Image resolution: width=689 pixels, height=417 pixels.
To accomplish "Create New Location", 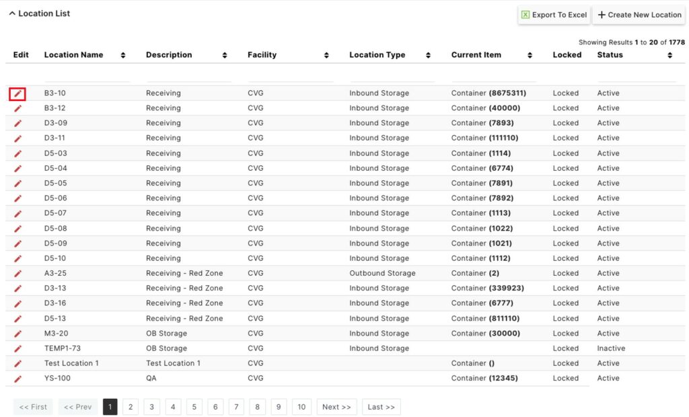I will [639, 15].
